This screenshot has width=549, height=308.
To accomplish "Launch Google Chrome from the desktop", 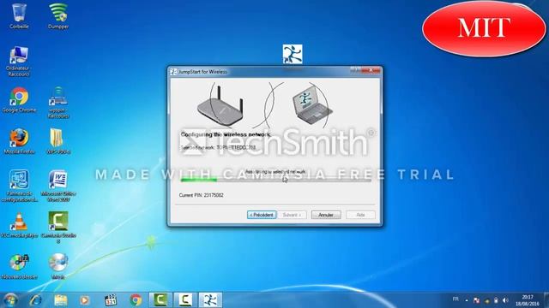I will tap(19, 100).
